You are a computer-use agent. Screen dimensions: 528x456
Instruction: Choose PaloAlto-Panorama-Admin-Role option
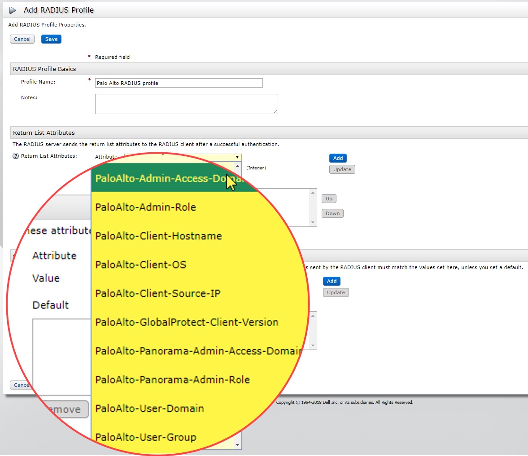click(172, 380)
